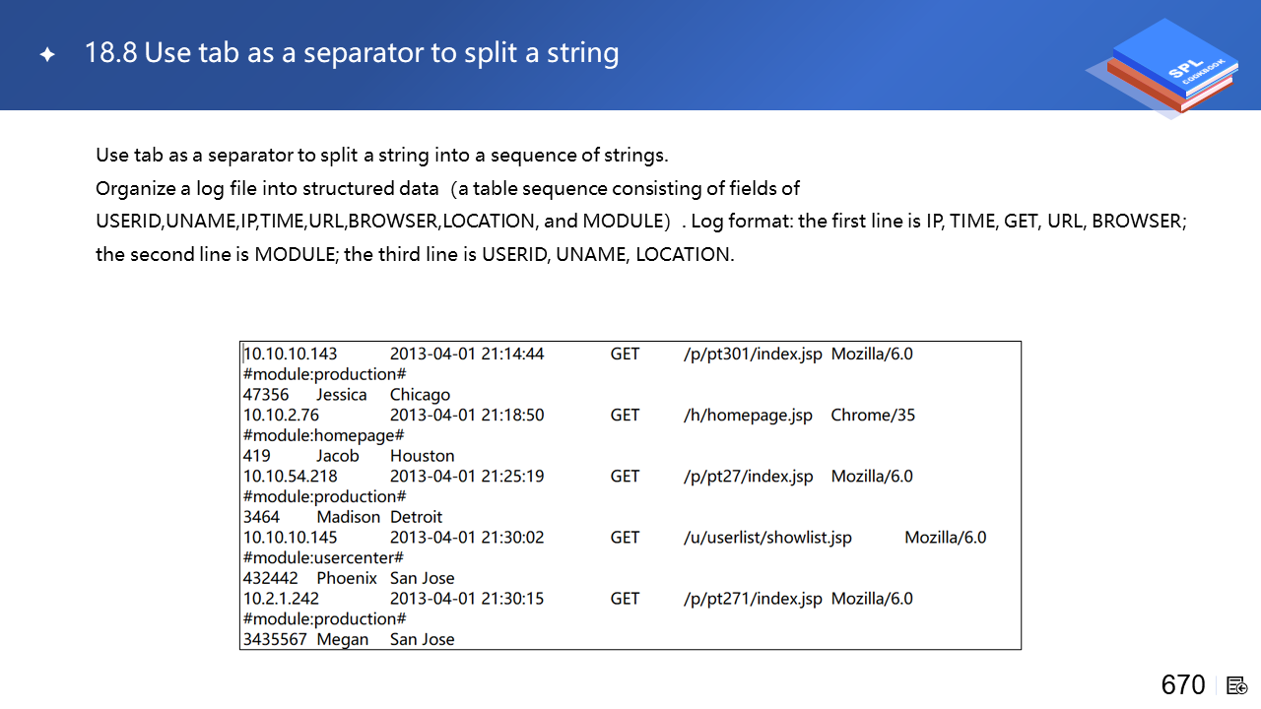
Task: Click the '47356 Jessica Chicago' log line
Action: pyautogui.click(x=346, y=395)
